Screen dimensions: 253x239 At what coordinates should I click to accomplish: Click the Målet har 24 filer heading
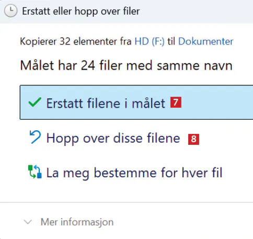pyautogui.click(x=126, y=65)
